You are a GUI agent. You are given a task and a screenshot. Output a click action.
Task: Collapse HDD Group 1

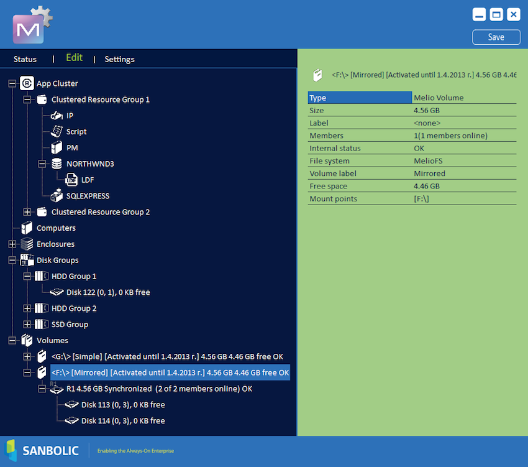click(x=27, y=276)
